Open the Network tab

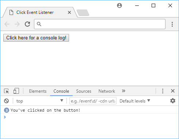[x=107, y=91]
